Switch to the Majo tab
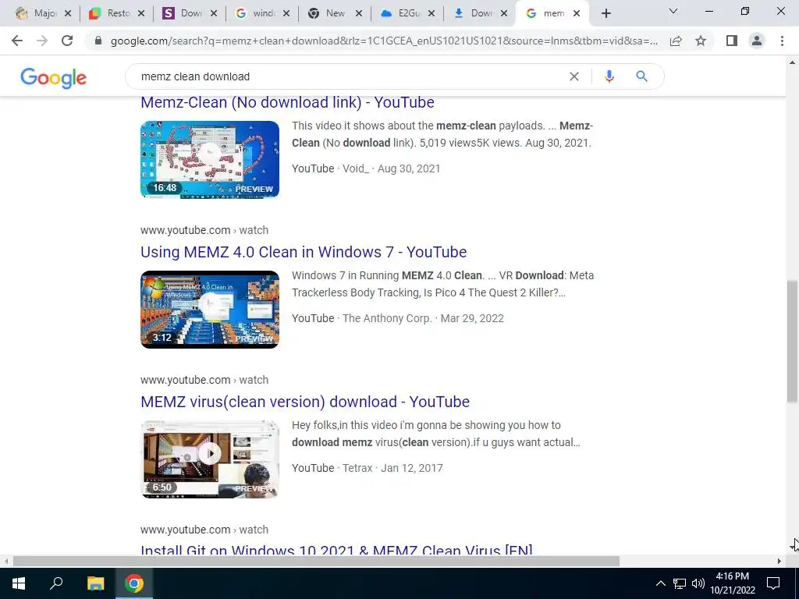Image resolution: width=799 pixels, height=599 pixels. pos(44,13)
